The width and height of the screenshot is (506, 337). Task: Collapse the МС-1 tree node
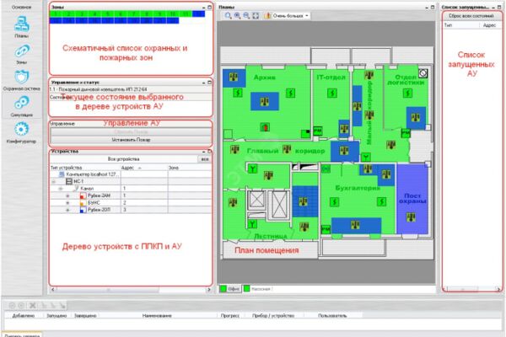54,182
